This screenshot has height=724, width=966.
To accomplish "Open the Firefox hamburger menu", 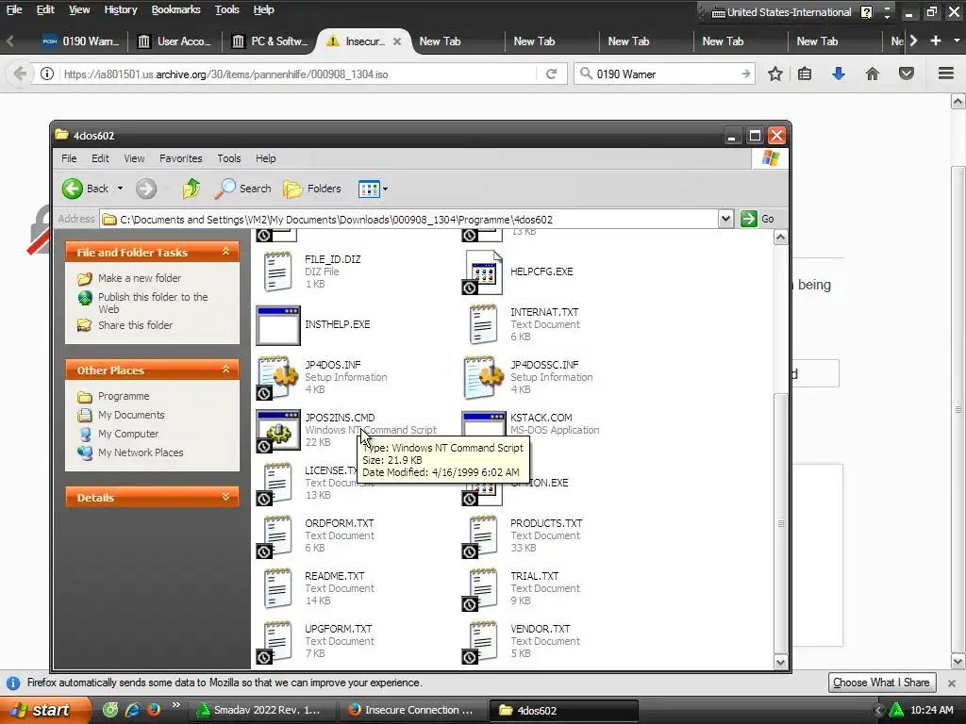I will 946,74.
